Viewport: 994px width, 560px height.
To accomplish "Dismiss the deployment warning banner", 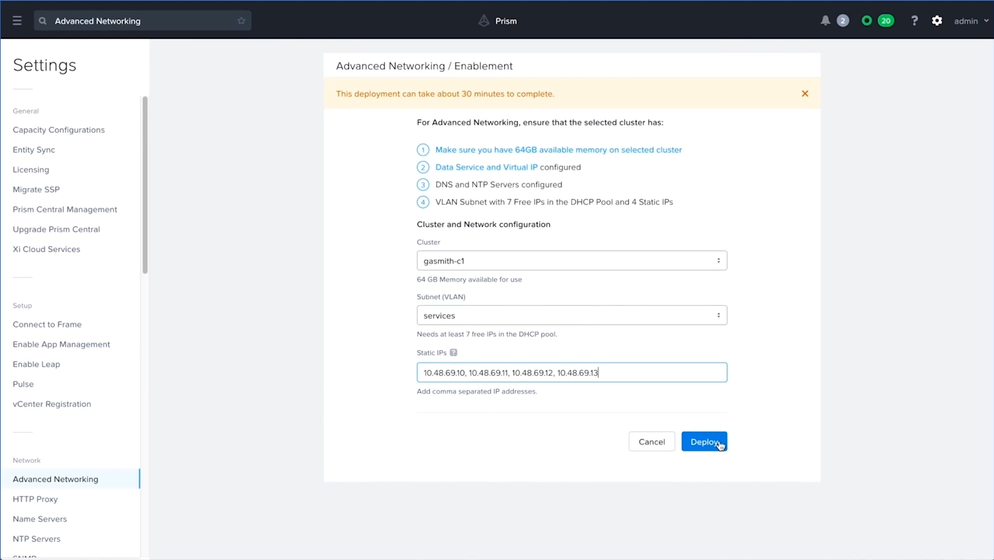I will click(805, 93).
